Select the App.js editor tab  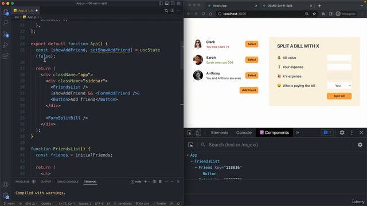pyautogui.click(x=25, y=10)
